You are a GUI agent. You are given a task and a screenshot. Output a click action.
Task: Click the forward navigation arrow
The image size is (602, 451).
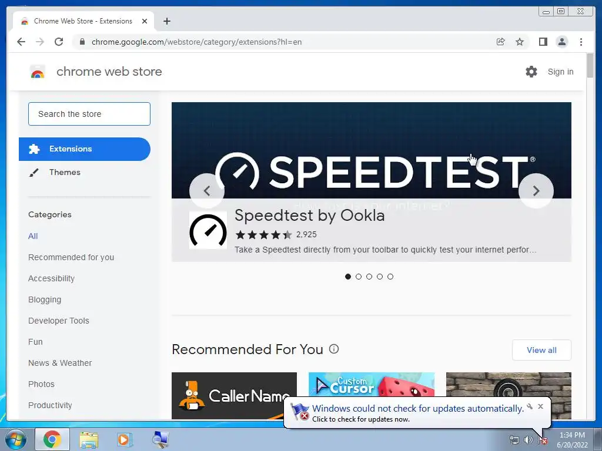(40, 42)
